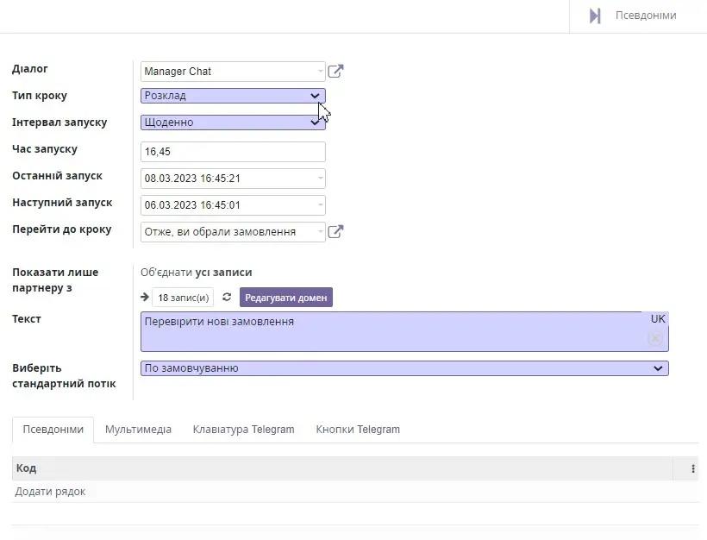Open column options kebab menu in table
This screenshot has width=707, height=540.
pos(692,468)
